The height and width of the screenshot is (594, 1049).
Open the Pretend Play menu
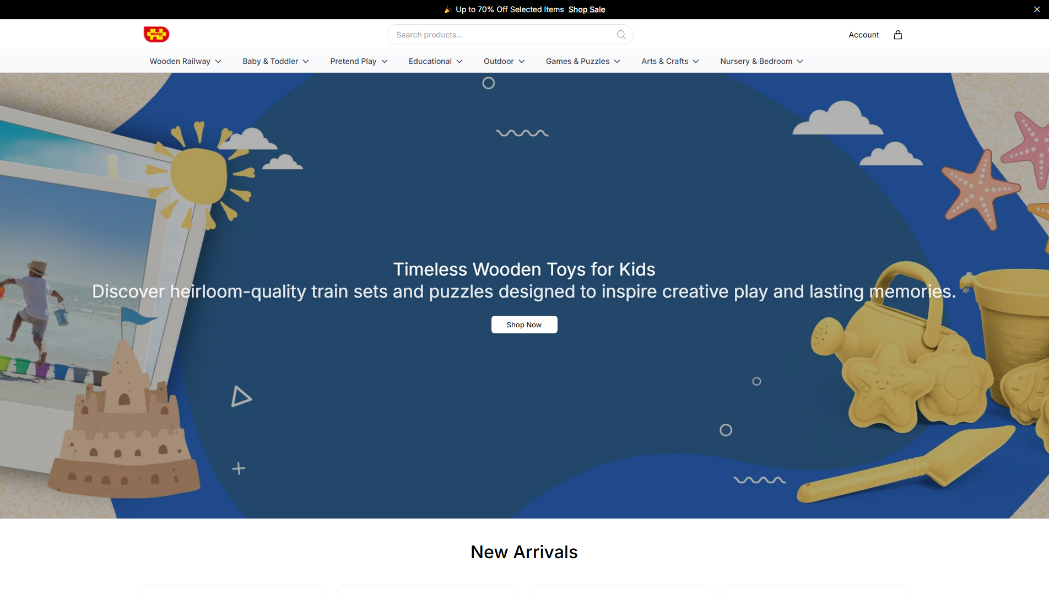point(359,61)
